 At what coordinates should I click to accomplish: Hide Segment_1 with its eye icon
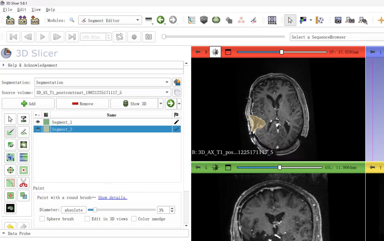37,122
